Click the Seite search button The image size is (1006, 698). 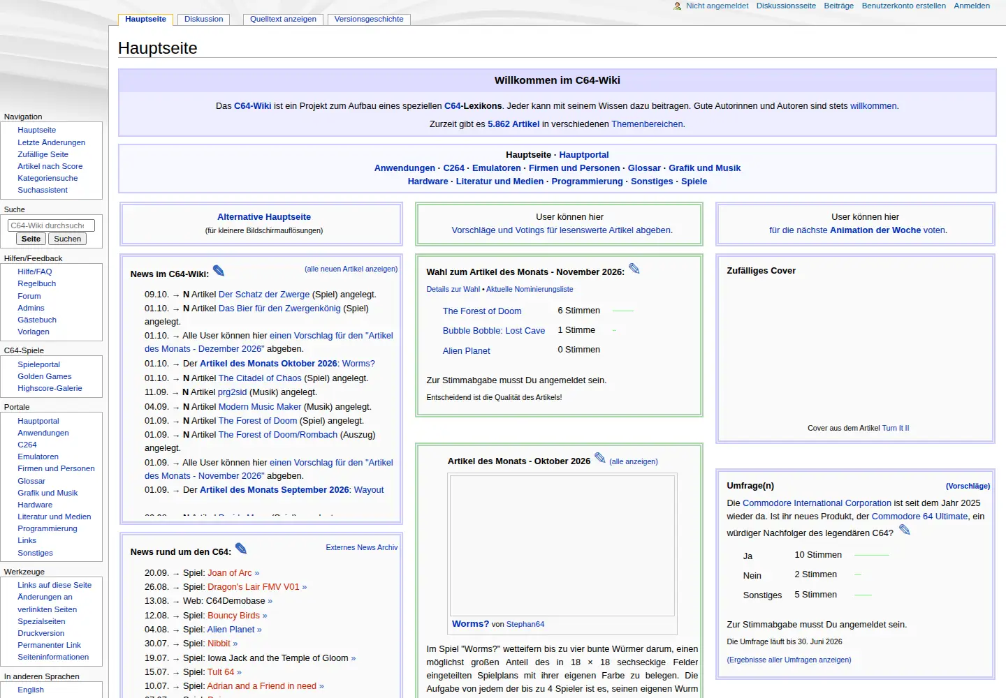point(31,239)
